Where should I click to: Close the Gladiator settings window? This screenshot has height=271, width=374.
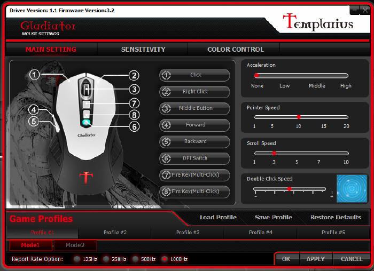click(365, 10)
